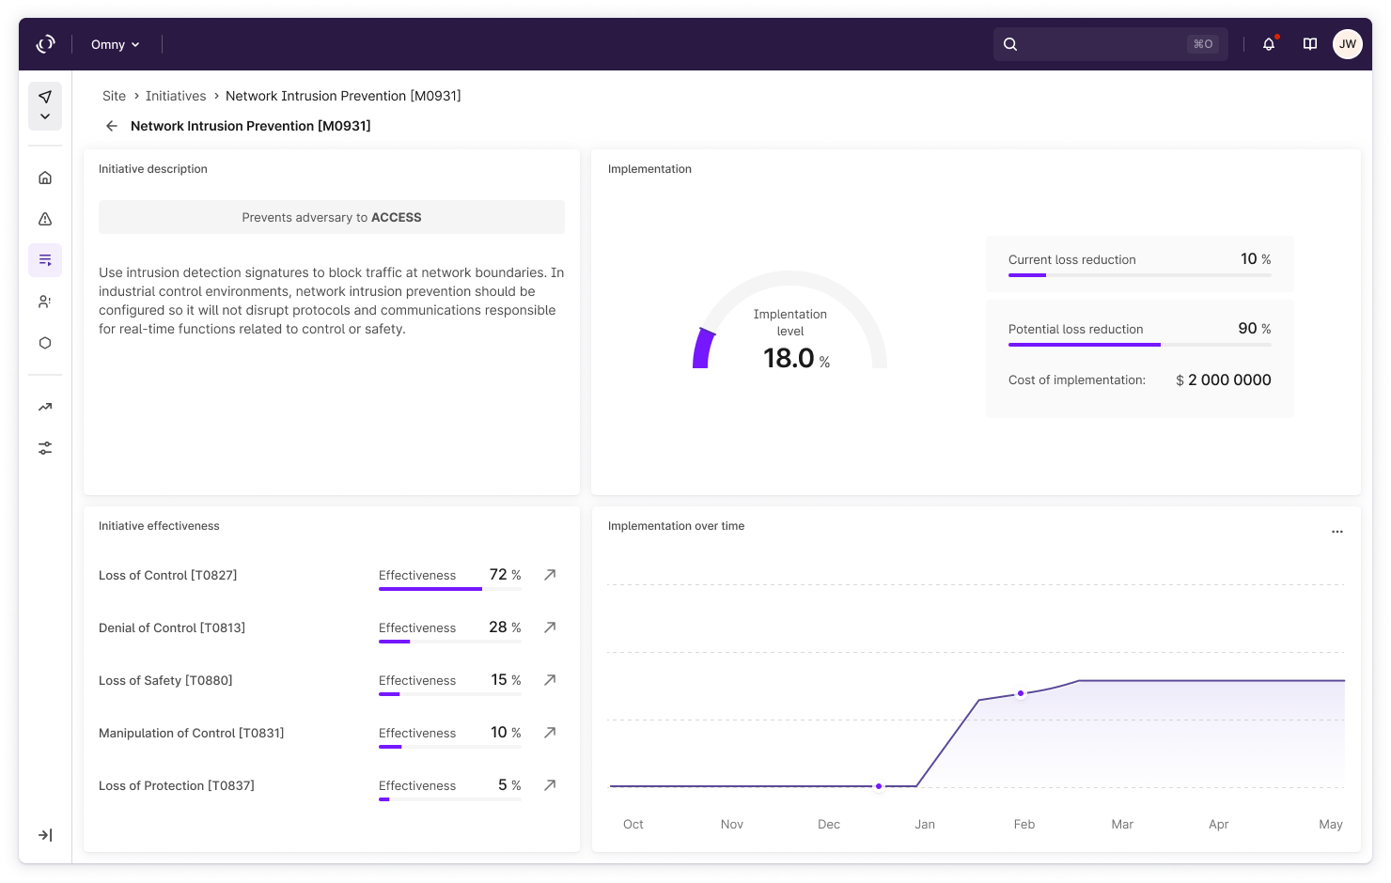
Task: Open Loss of Protection [T0837] arrow link
Action: [550, 784]
